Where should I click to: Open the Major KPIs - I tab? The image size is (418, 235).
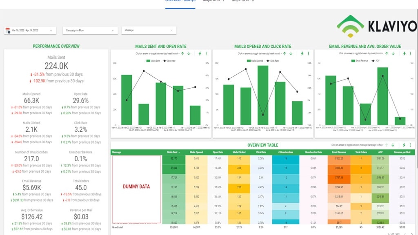click(214, 1)
